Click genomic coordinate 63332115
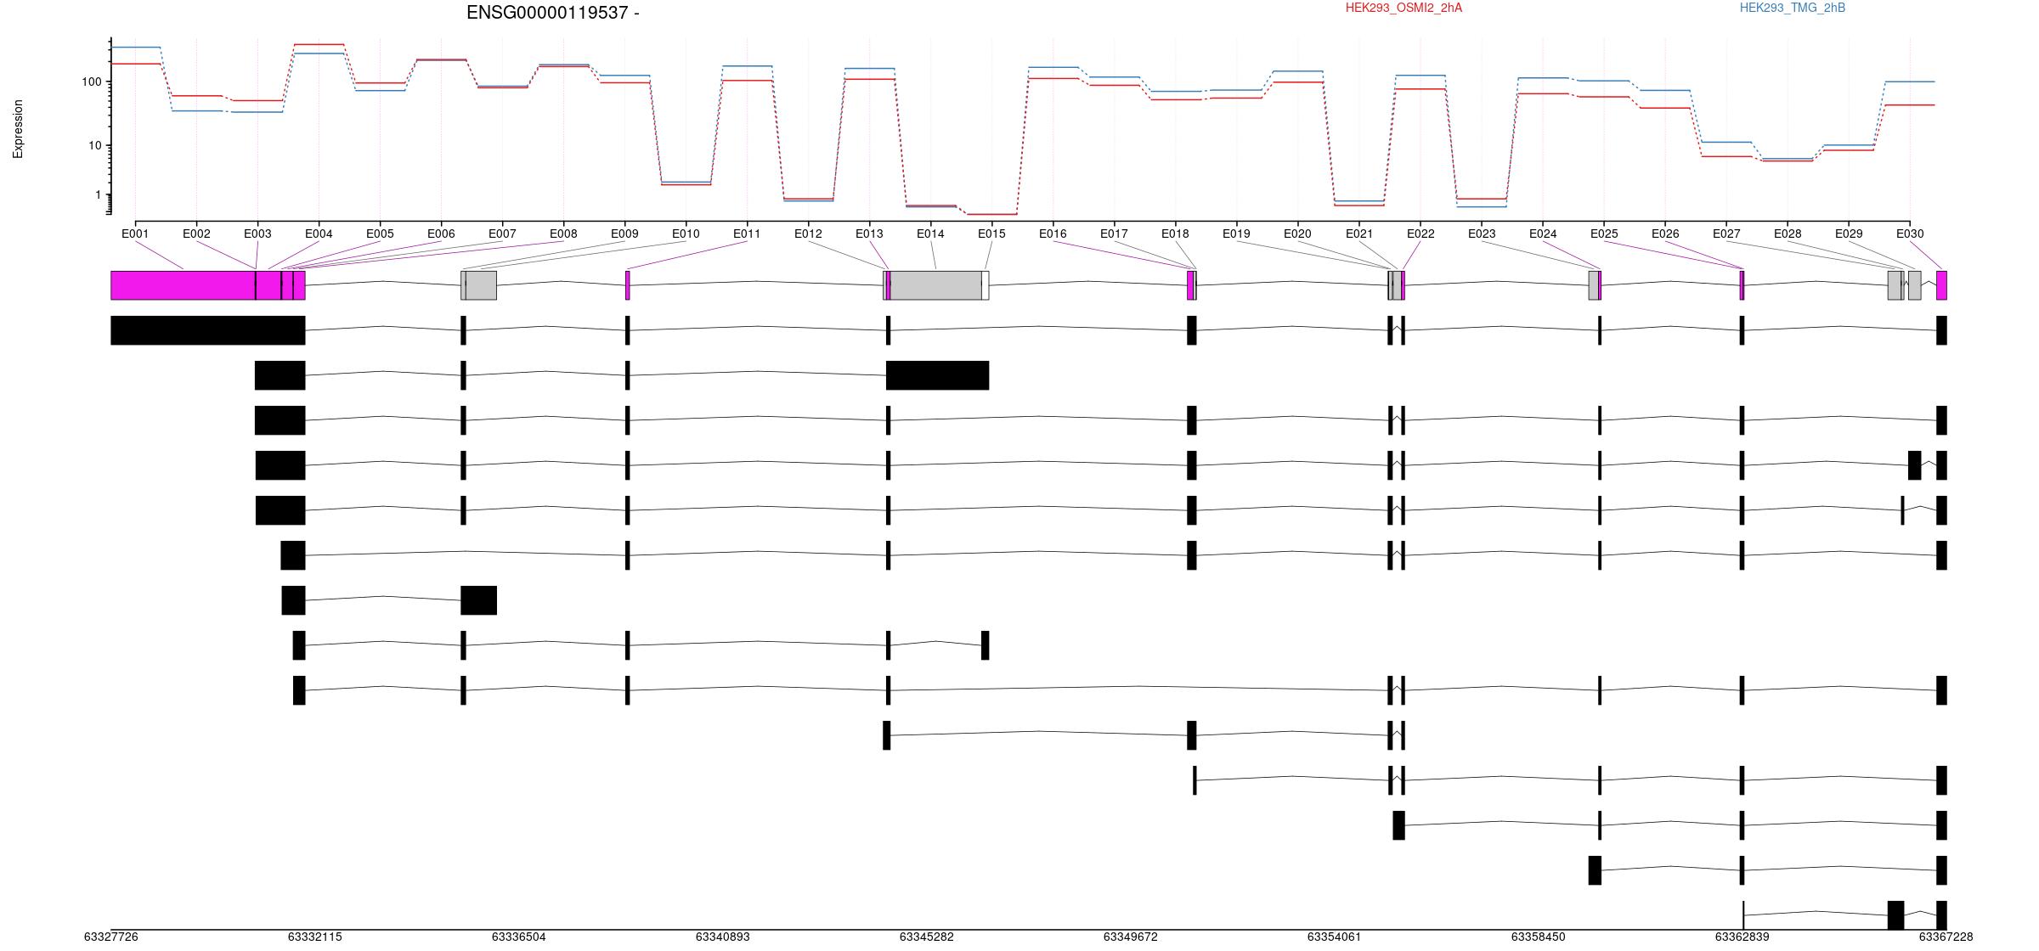2039x951 pixels. click(x=314, y=937)
